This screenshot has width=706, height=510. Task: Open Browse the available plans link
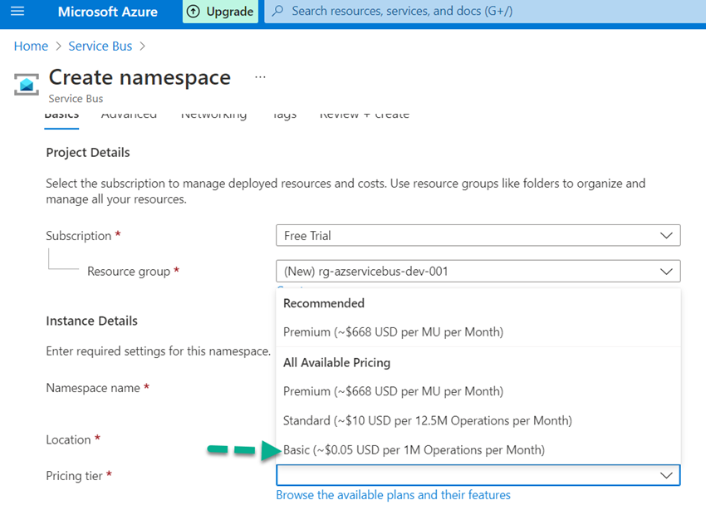393,494
